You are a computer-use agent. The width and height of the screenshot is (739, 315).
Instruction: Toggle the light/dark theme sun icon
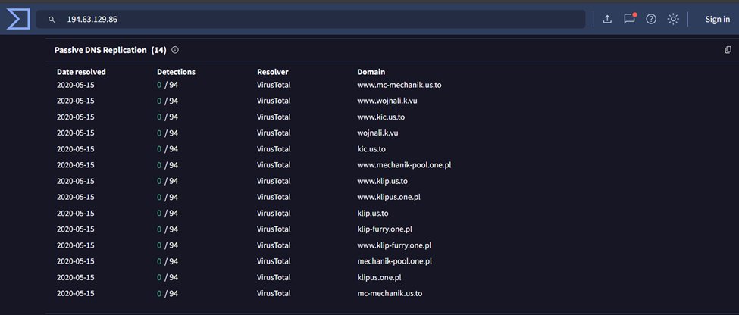click(x=674, y=19)
